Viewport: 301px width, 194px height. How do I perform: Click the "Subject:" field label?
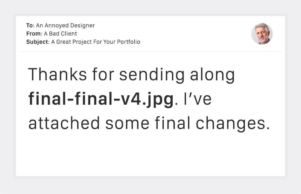pyautogui.click(x=38, y=42)
